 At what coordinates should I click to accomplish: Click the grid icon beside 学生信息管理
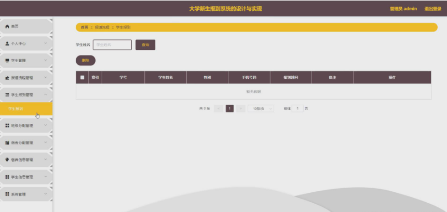[x=7, y=177]
